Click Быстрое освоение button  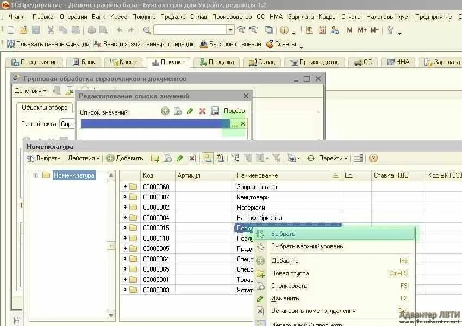230,44
